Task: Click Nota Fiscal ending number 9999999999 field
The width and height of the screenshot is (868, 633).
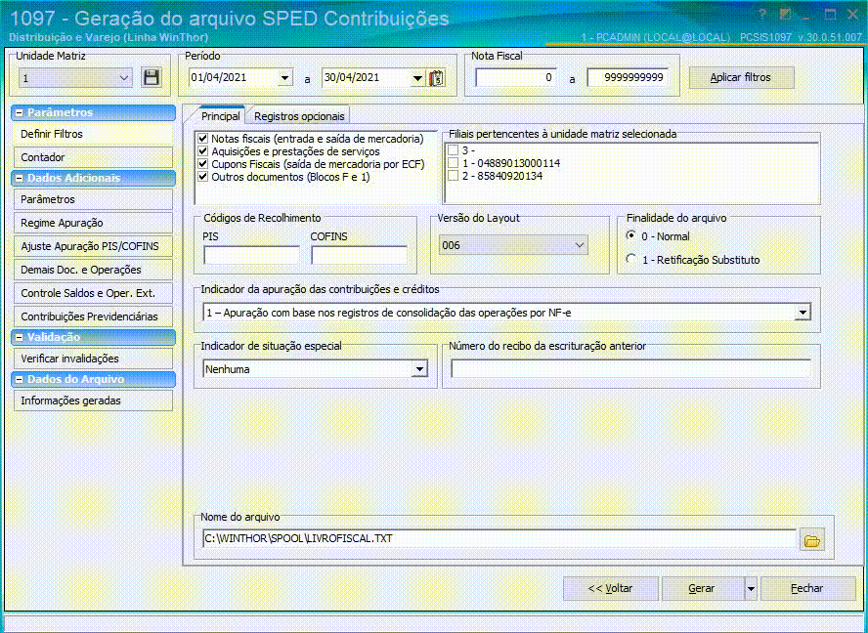Action: pyautogui.click(x=628, y=78)
